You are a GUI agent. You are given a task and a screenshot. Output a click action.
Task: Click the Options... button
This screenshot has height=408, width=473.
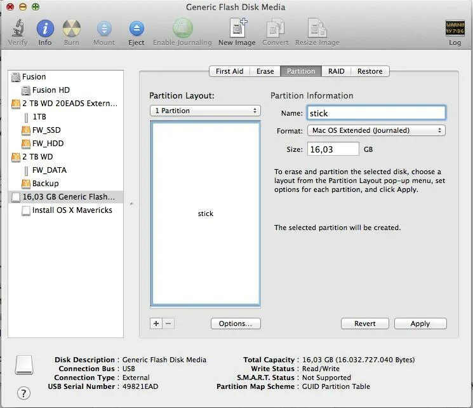[236, 323]
